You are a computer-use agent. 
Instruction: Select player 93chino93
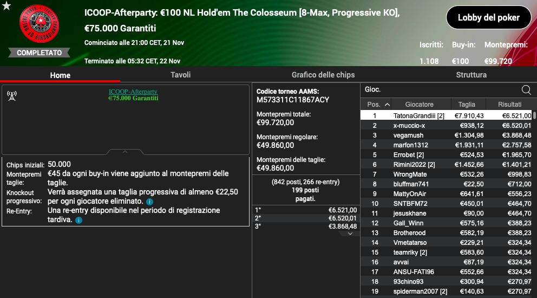408,282
